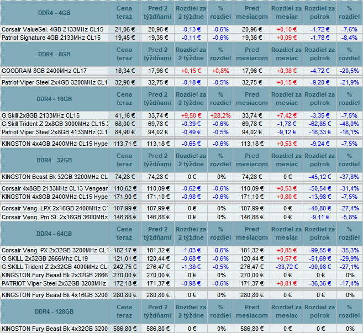This screenshot has width=363, height=333.
Task: Click the -45,12 € half-year difference cell
Action: 320,177
